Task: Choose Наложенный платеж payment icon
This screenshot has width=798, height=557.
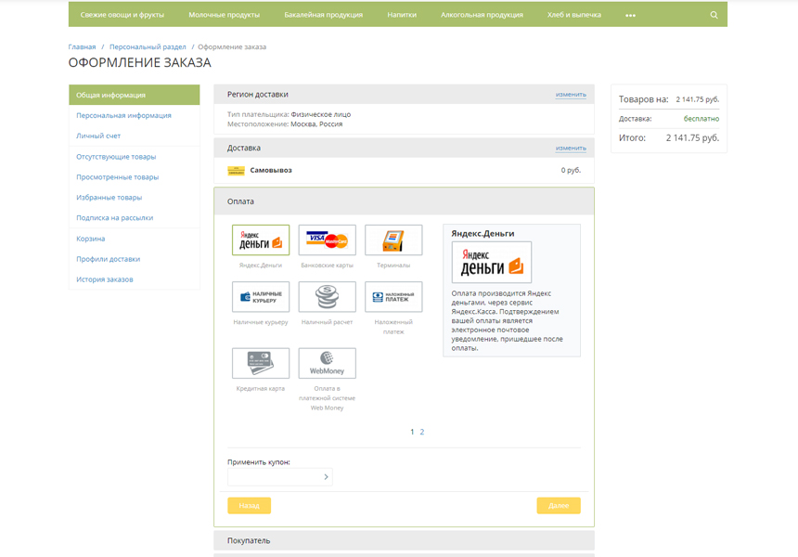Action: click(393, 297)
